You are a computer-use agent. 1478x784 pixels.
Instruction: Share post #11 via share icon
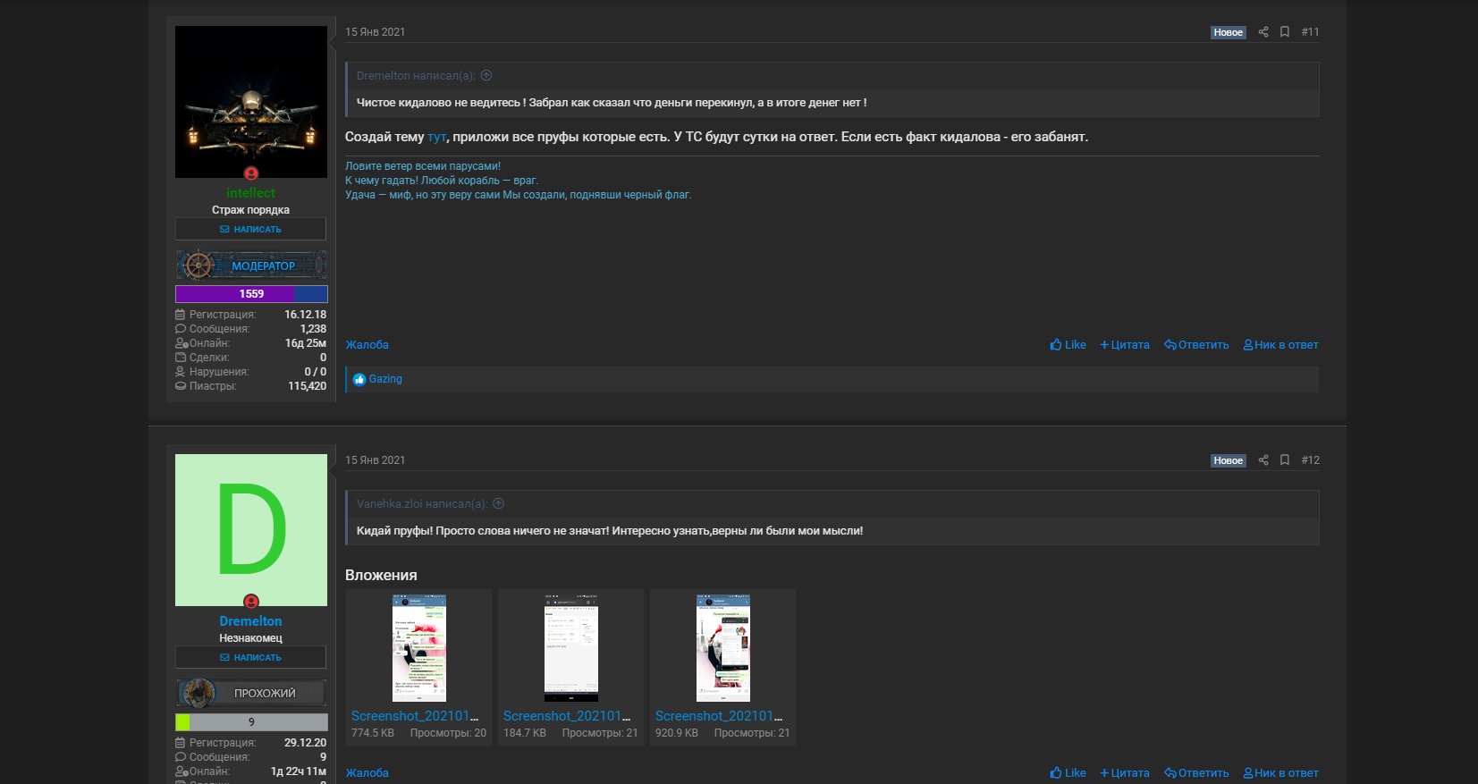1263,32
